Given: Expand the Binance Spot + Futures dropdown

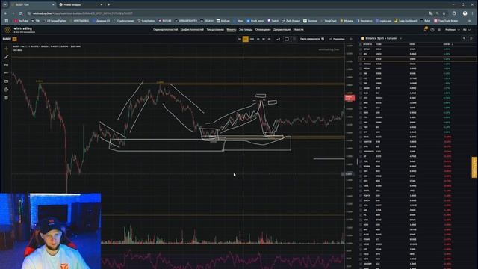Looking at the screenshot, I should 382,38.
